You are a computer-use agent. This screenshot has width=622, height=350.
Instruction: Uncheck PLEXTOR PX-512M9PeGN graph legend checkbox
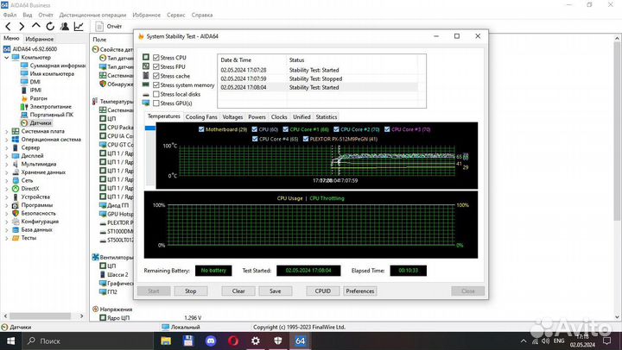click(306, 139)
